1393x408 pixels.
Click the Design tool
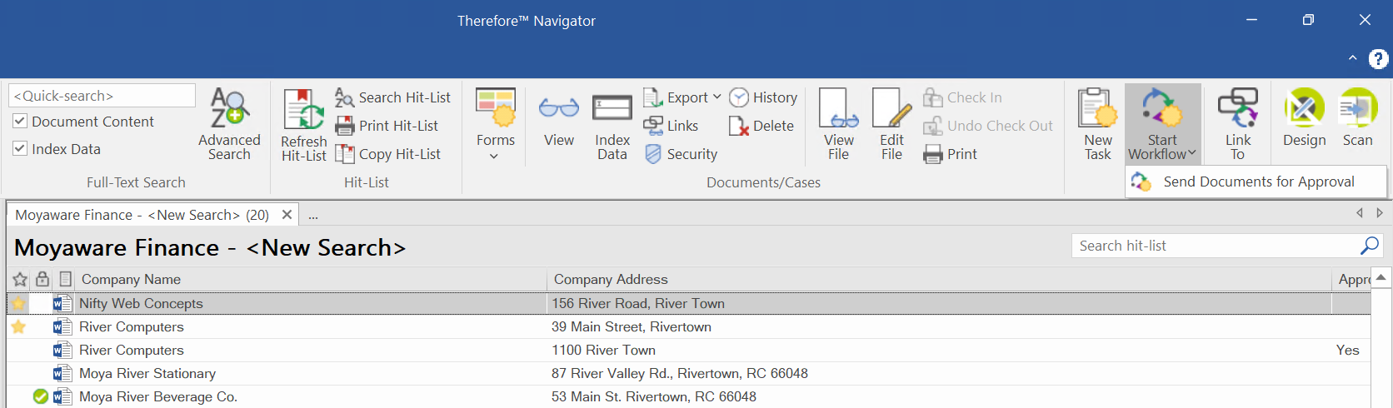click(x=1305, y=118)
